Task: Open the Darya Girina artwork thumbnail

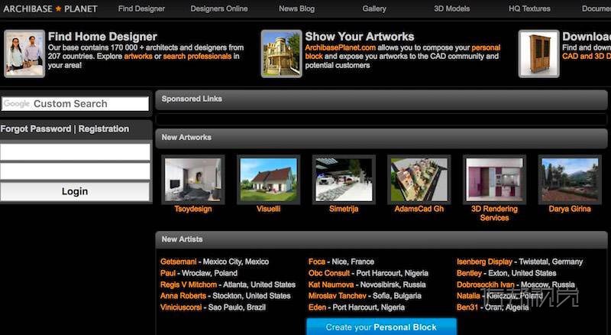Action: [569, 180]
